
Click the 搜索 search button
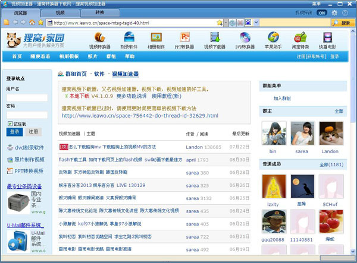click(343, 23)
